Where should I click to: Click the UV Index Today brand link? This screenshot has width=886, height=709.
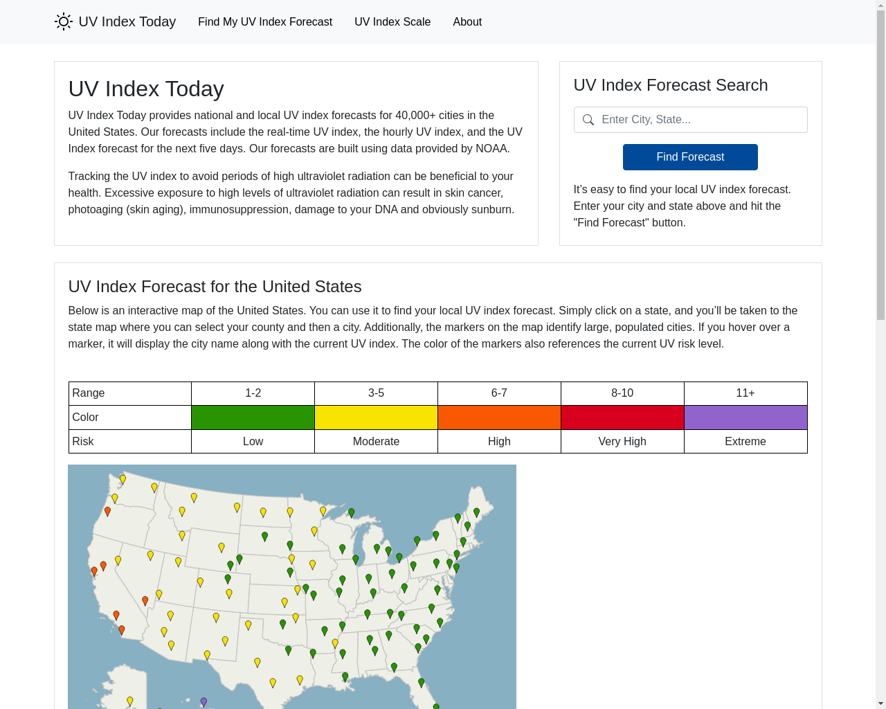(x=115, y=21)
